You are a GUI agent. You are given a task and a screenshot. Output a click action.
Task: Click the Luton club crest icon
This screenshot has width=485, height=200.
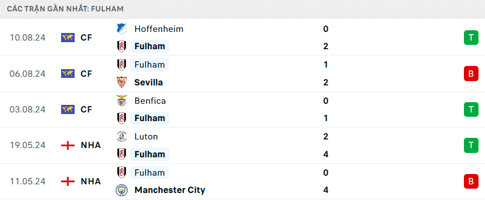[x=122, y=137]
